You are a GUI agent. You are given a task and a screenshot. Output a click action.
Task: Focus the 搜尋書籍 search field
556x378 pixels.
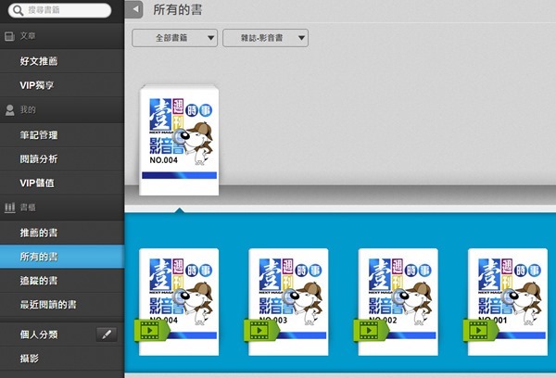(59, 10)
